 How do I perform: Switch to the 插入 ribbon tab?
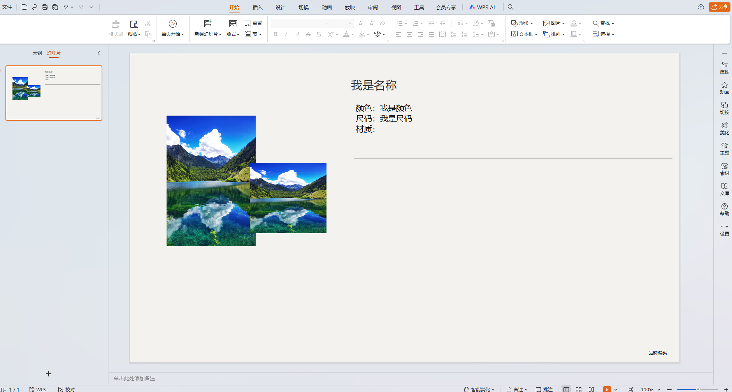(257, 7)
